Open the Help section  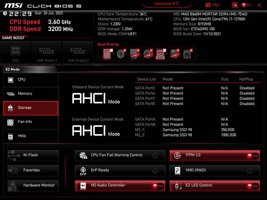click(x=31, y=136)
